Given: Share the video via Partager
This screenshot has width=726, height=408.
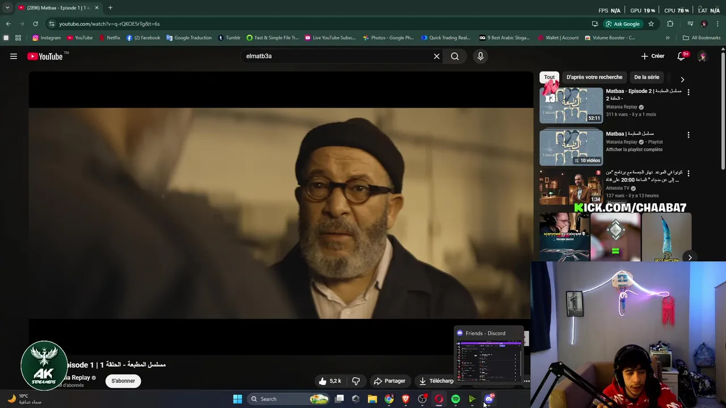Looking at the screenshot, I should pos(389,381).
